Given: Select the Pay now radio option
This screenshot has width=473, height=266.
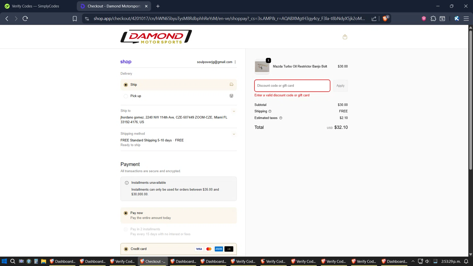Looking at the screenshot, I should pos(126,213).
